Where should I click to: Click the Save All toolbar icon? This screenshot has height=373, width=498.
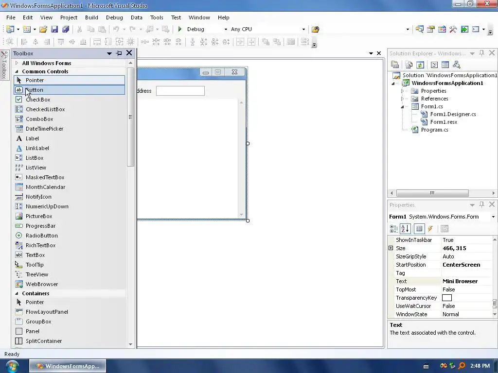coord(66,29)
